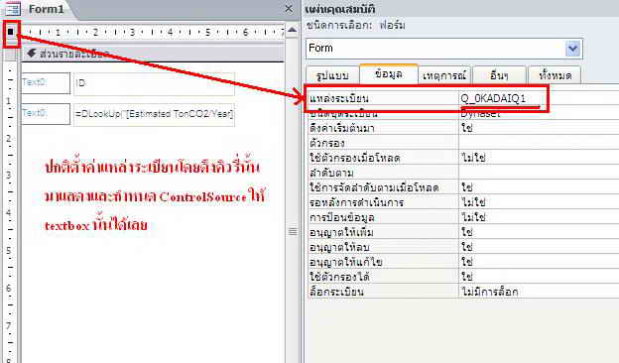Click the Form1 form icon in tab
This screenshot has width=619, height=363.
tap(13, 9)
